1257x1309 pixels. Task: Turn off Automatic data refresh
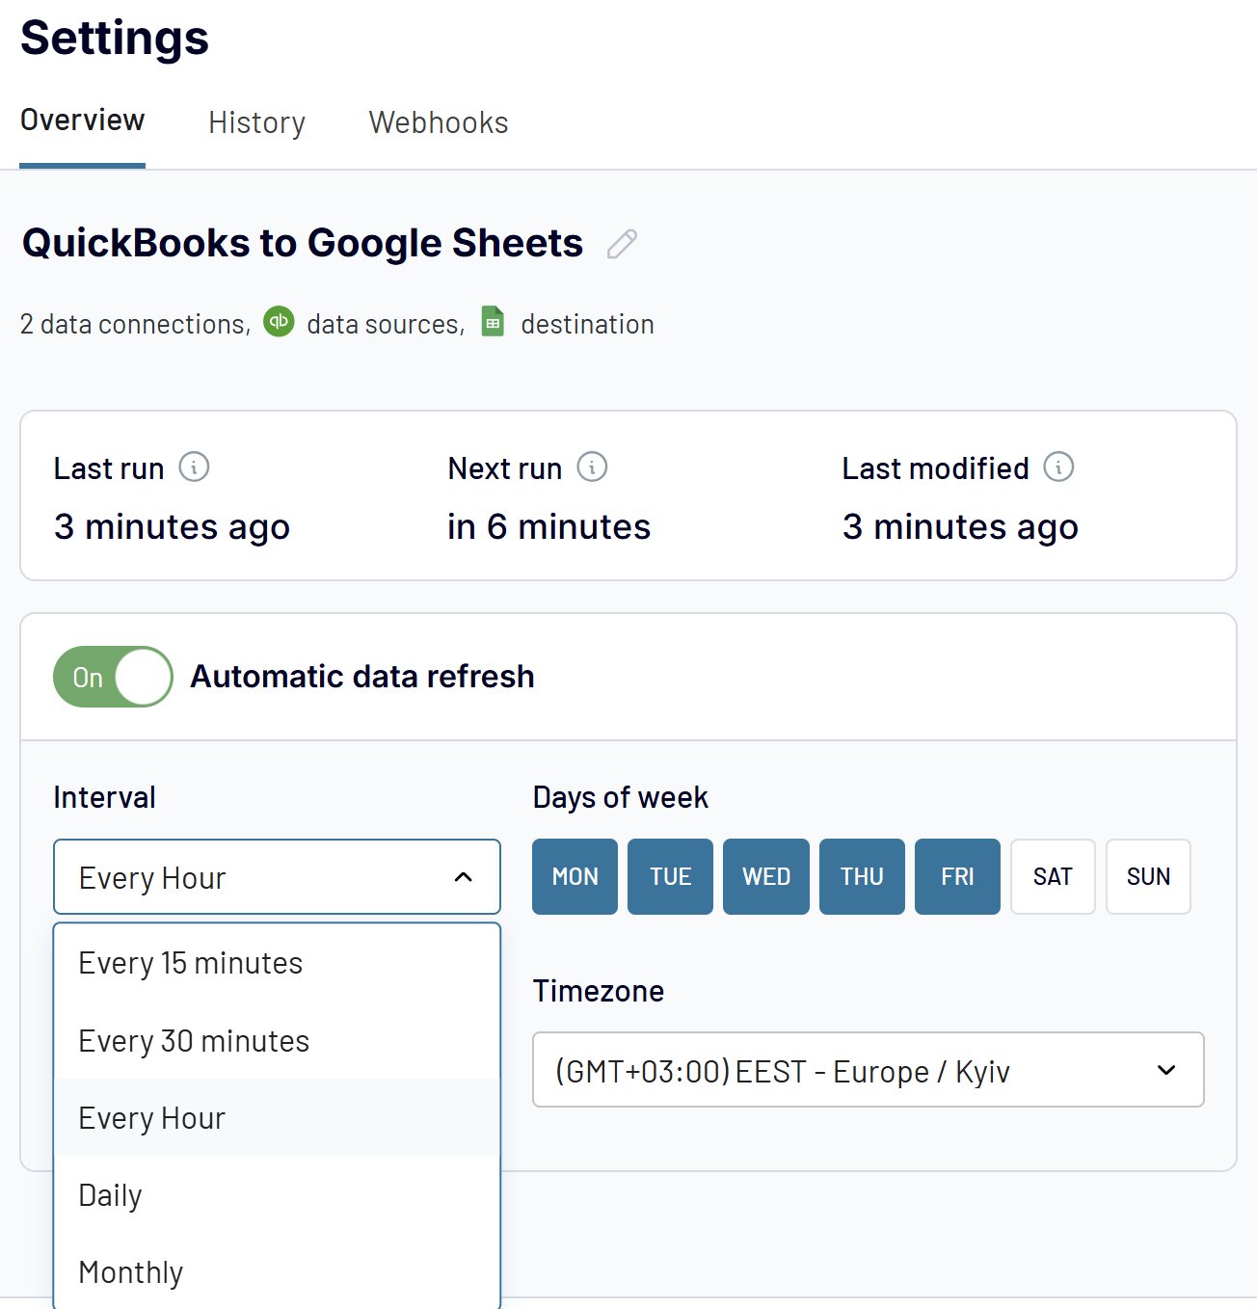click(112, 676)
